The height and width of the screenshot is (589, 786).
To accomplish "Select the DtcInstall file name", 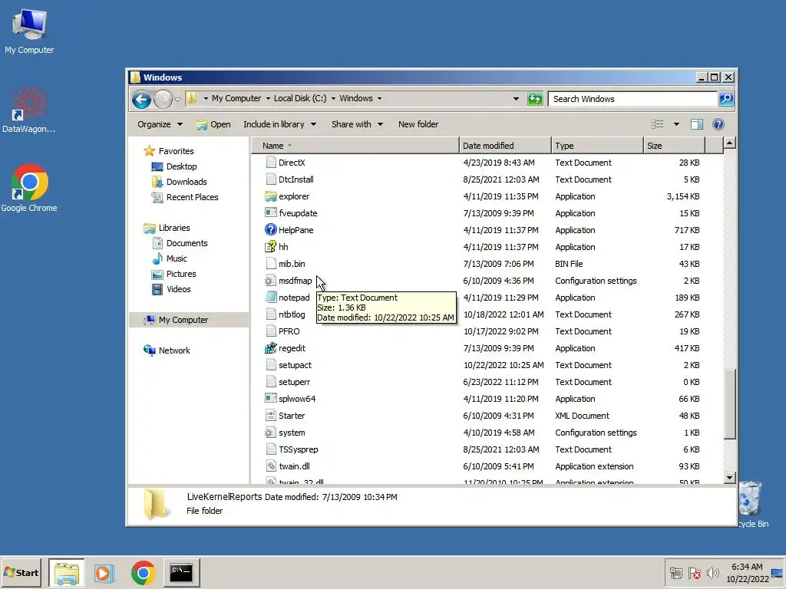I will (x=296, y=179).
